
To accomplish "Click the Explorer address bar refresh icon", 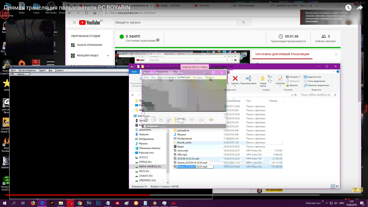I will coord(295,95).
